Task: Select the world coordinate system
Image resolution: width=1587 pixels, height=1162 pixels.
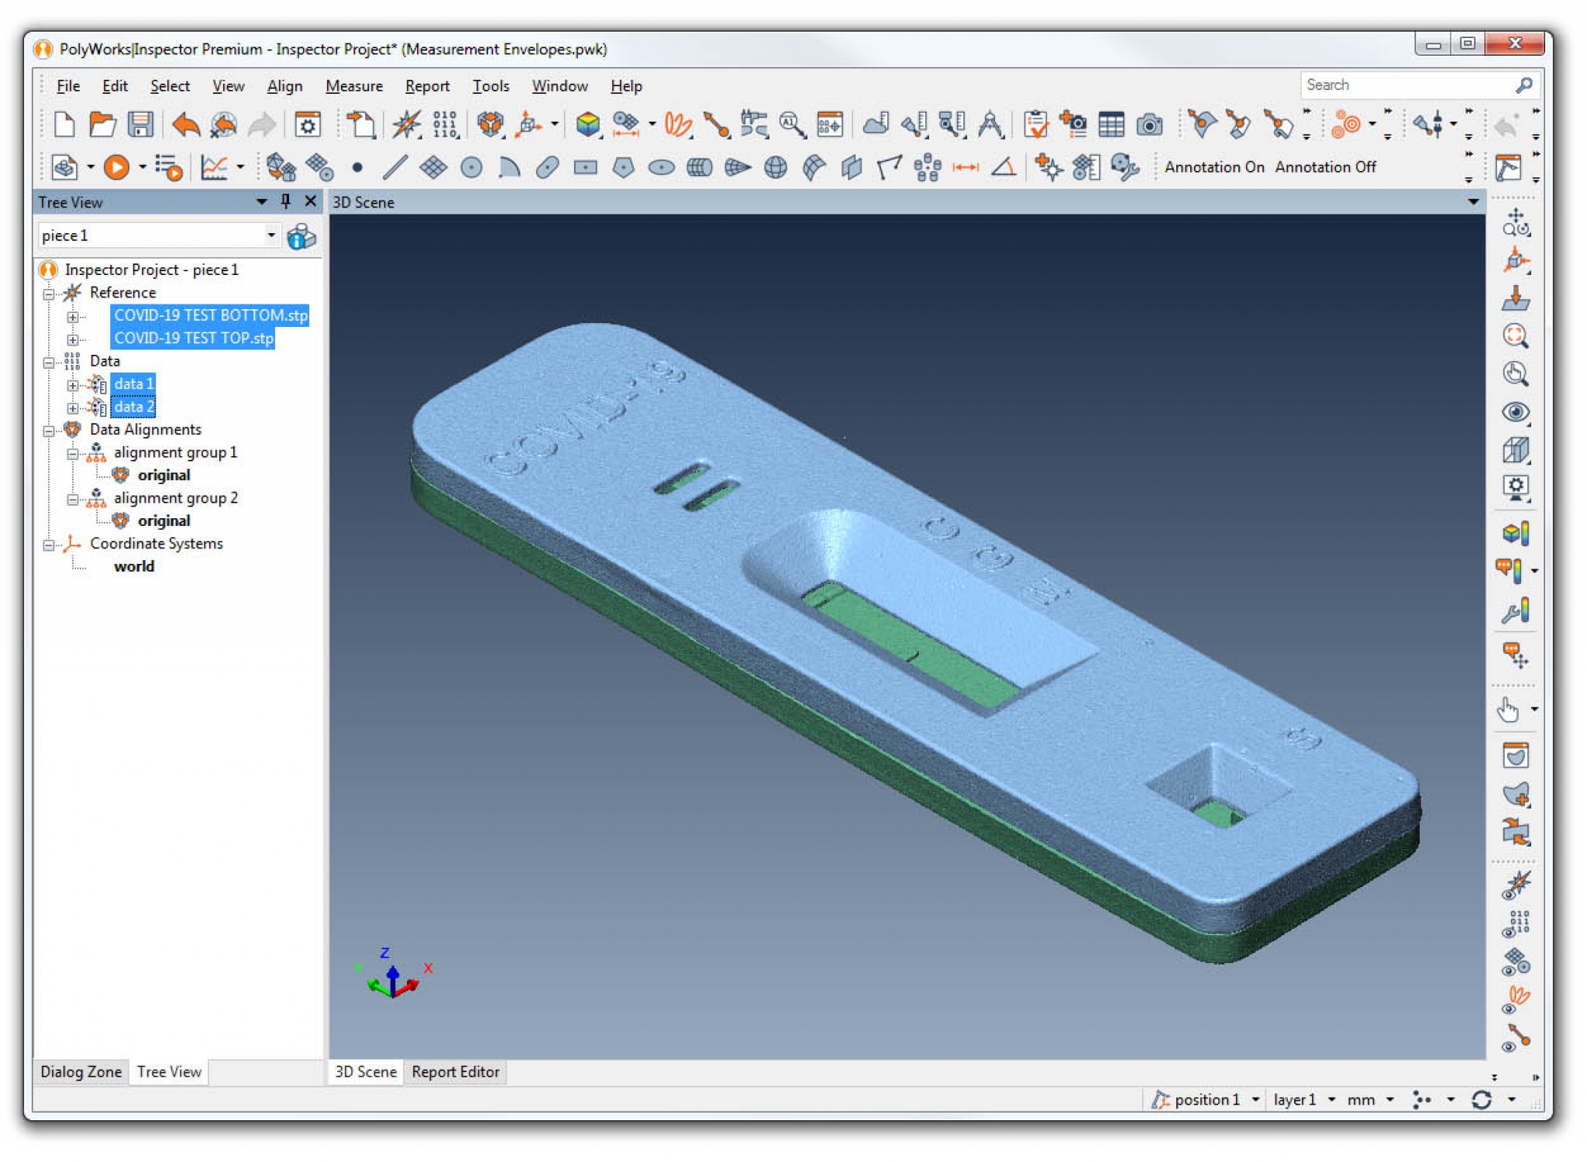Action: (134, 566)
